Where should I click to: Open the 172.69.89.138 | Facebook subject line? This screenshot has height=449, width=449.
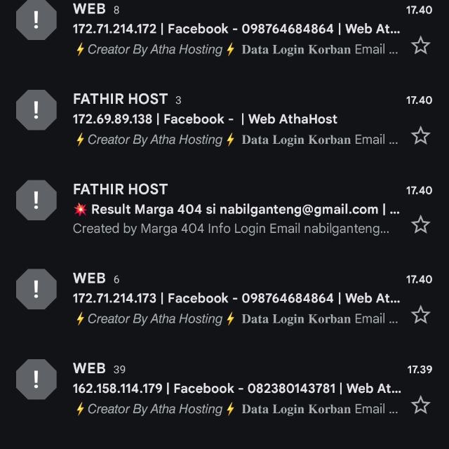coord(205,119)
